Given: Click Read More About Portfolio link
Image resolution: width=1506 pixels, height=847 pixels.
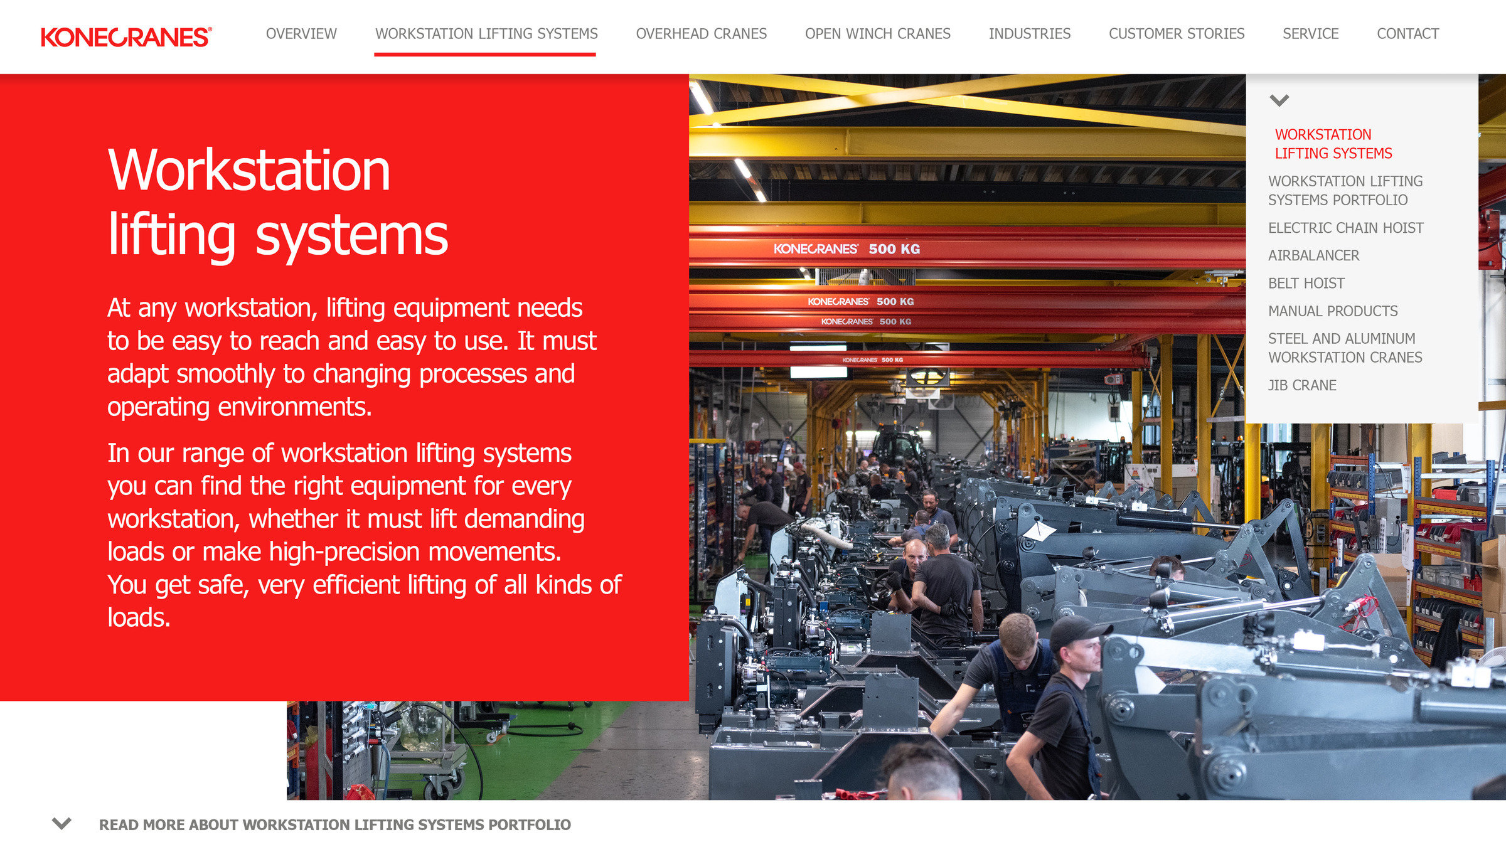Looking at the screenshot, I should pos(334,824).
